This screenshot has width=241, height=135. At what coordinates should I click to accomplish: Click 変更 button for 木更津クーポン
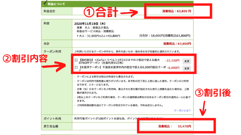(x=187, y=68)
